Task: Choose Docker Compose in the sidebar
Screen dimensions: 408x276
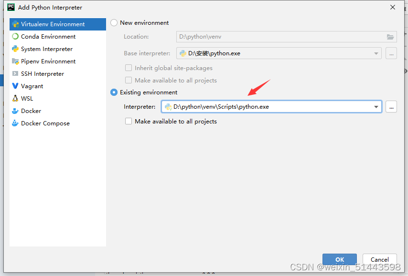Action: 58,123
